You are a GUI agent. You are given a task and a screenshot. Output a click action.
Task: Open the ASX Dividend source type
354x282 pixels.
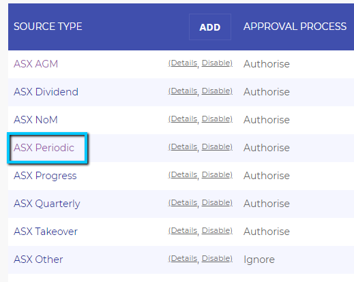(x=46, y=92)
